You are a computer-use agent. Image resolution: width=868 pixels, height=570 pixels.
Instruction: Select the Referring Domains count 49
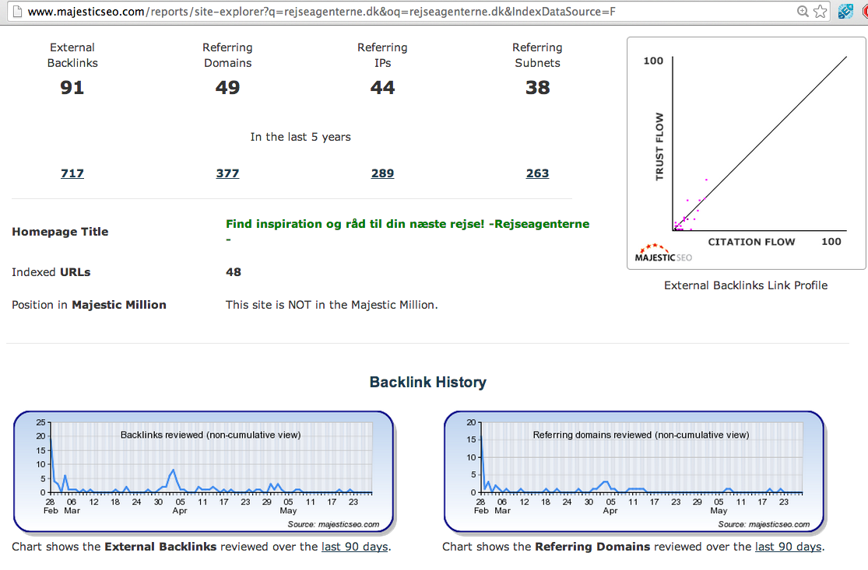tap(227, 87)
